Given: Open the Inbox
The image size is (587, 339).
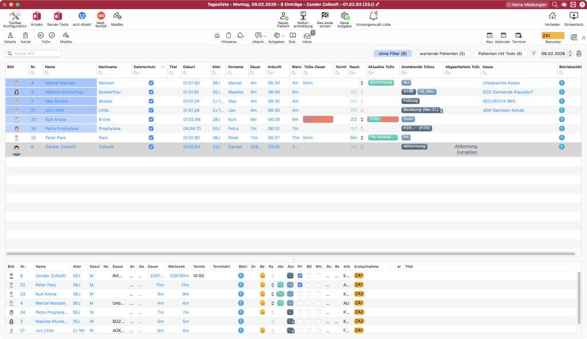Looking at the screenshot, I should point(307,36).
